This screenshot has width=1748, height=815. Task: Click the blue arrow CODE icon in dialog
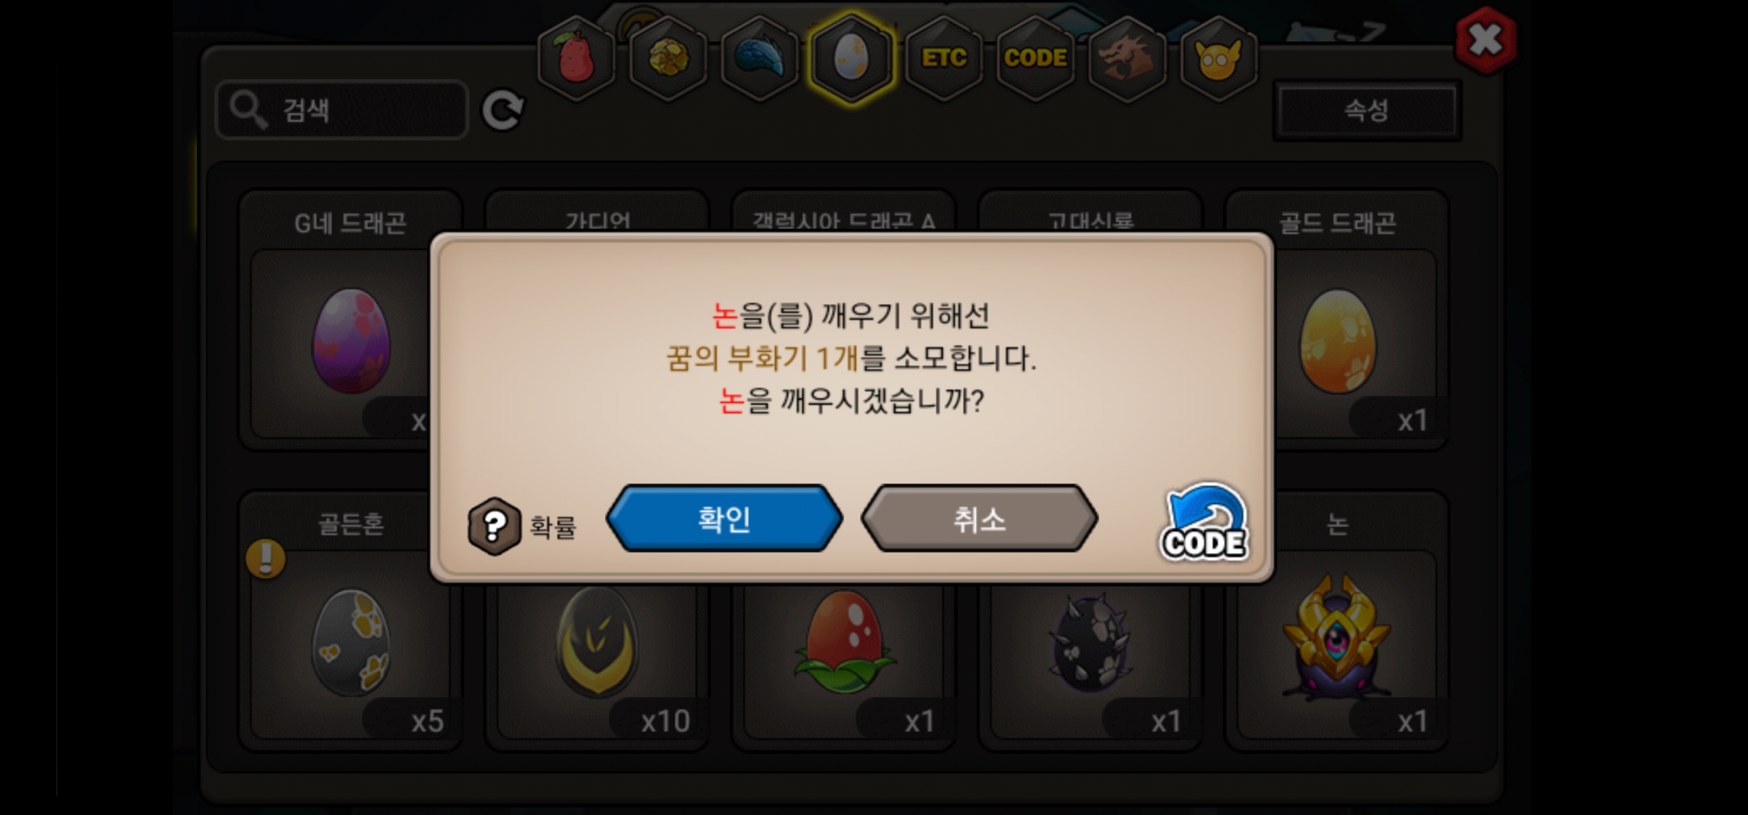click(x=1205, y=522)
